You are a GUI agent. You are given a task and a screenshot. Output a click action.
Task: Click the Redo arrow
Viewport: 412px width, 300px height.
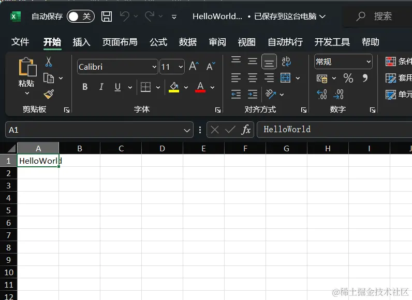click(x=150, y=16)
